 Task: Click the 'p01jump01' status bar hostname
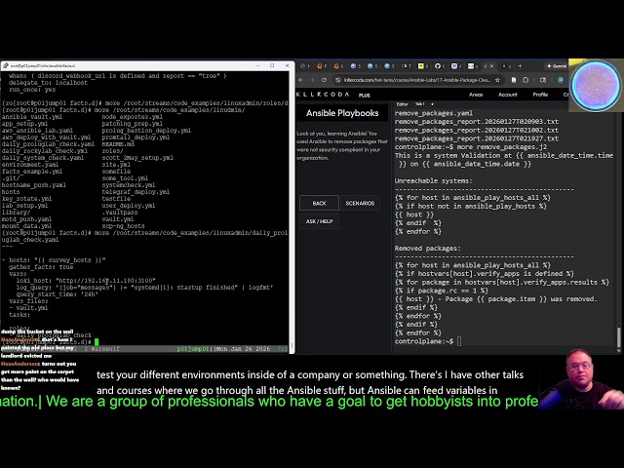(193, 349)
